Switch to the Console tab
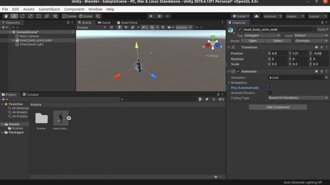The width and height of the screenshot is (330, 185). (x=30, y=95)
